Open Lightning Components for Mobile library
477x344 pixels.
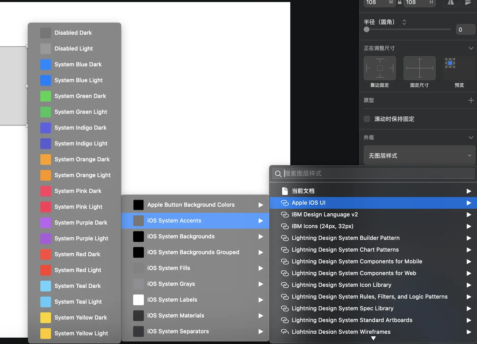[373, 262]
